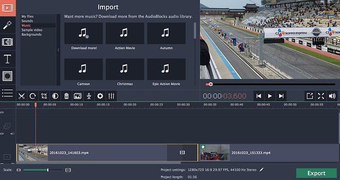This screenshot has height=180, width=340.
Task: Click the 00:00:30 ruler mark
Action: pyautogui.click(x=183, y=105)
